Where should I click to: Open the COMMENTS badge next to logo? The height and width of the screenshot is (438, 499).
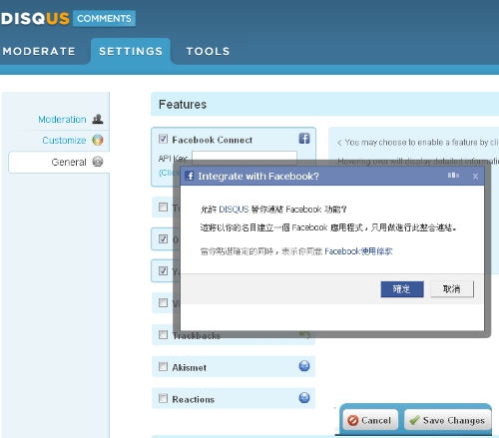(x=104, y=18)
